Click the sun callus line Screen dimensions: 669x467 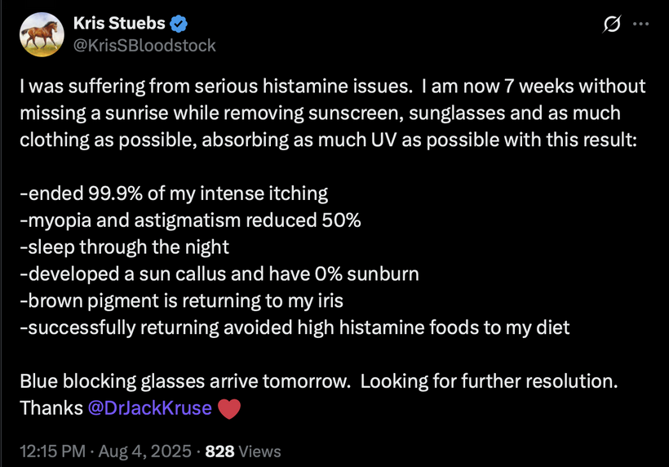coord(219,274)
